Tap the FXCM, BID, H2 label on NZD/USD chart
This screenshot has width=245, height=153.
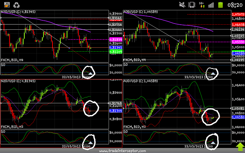[x=12, y=127]
